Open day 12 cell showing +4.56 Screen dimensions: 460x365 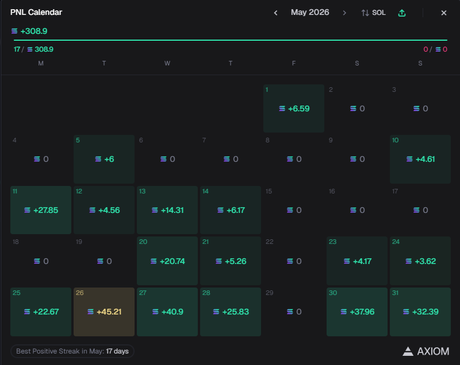[104, 210]
